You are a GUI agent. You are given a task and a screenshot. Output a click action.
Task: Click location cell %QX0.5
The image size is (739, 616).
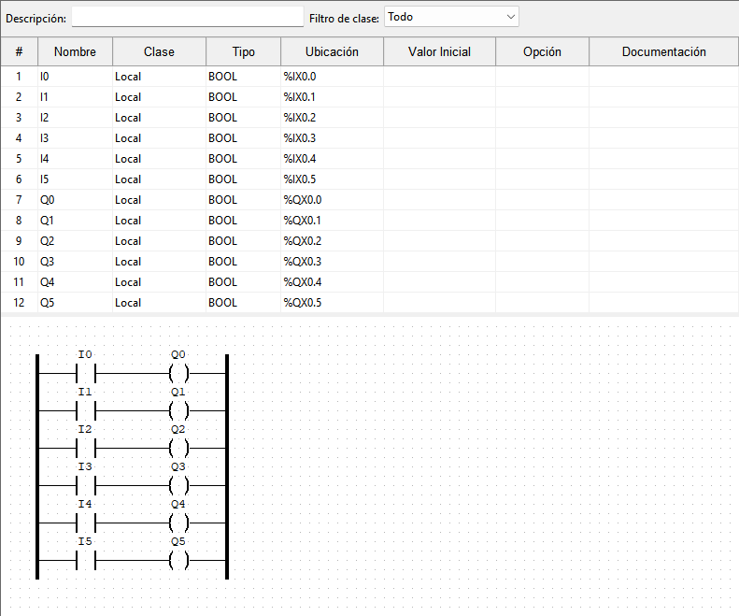pyautogui.click(x=332, y=303)
